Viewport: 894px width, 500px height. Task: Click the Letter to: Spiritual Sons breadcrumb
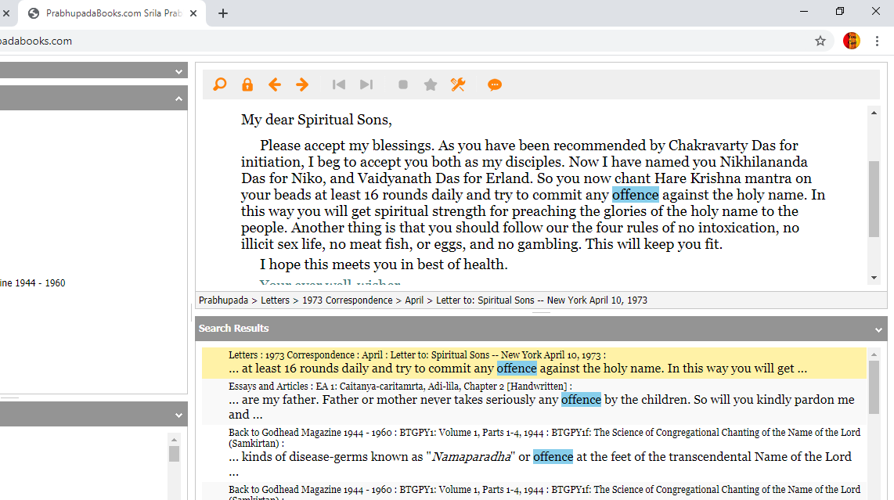[542, 300]
